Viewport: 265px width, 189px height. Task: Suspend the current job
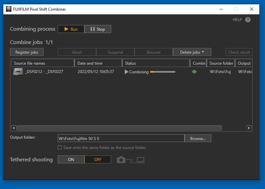pyautogui.click(x=115, y=52)
